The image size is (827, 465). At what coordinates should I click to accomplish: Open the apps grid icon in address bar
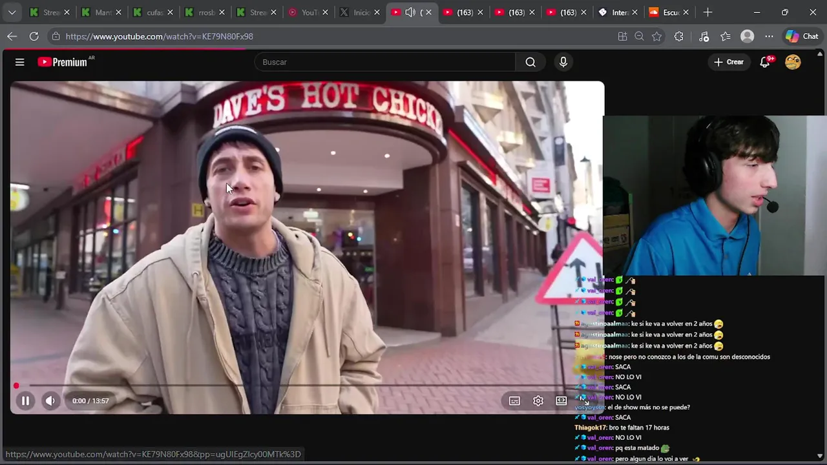pos(622,36)
